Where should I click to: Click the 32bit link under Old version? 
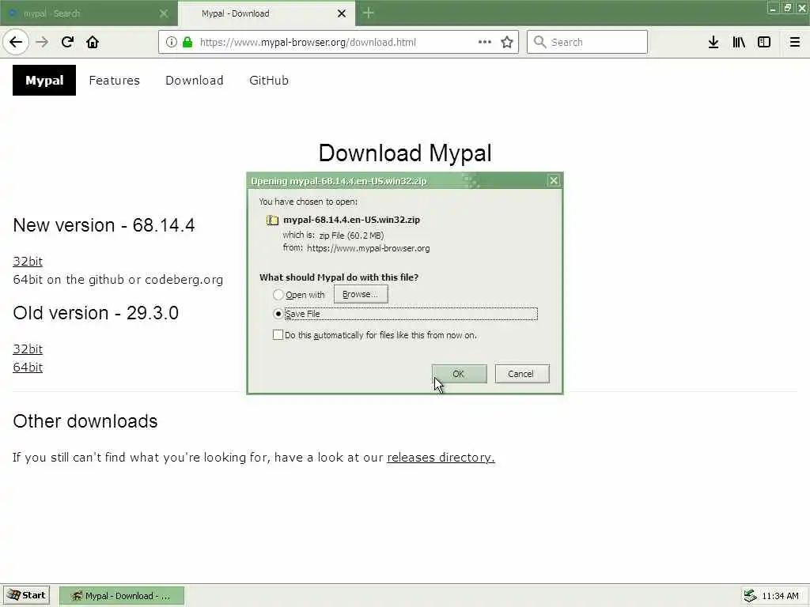click(x=28, y=349)
